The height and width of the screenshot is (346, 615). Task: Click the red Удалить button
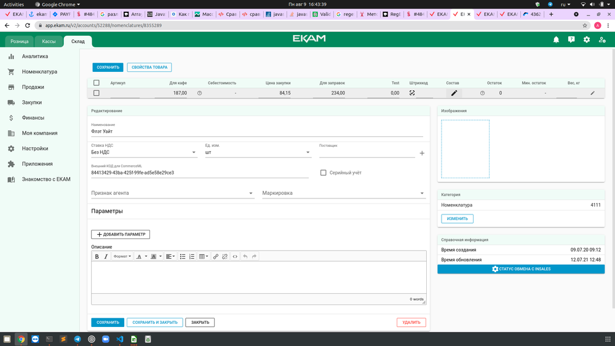point(411,322)
